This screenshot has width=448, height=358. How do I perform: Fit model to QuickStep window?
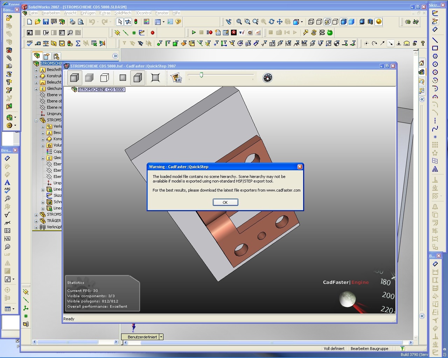coord(155,78)
